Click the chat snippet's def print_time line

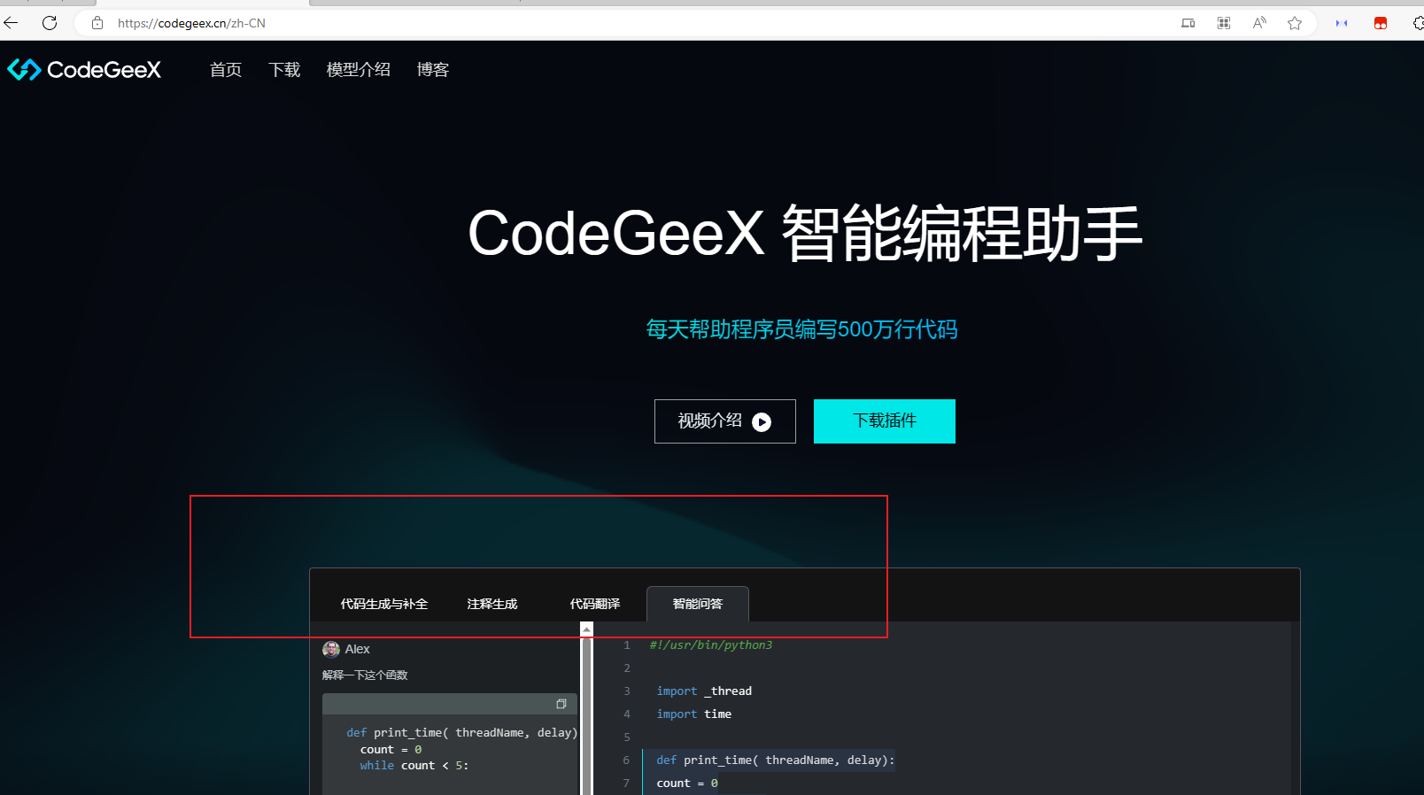(462, 732)
